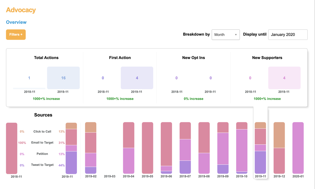315x189 pixels.
Task: Click the empty 2019-03 month label
Action: click(110, 177)
